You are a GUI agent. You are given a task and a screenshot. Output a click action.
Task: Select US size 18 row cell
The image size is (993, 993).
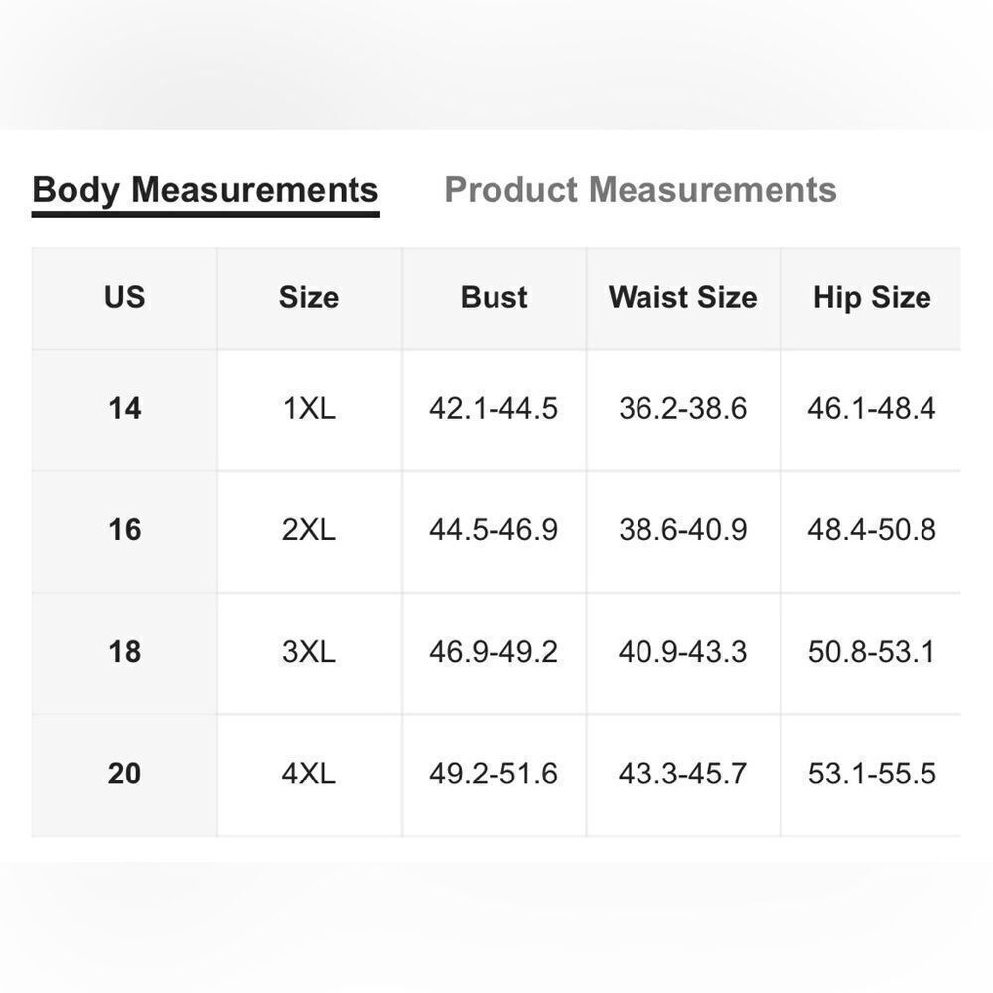124,652
